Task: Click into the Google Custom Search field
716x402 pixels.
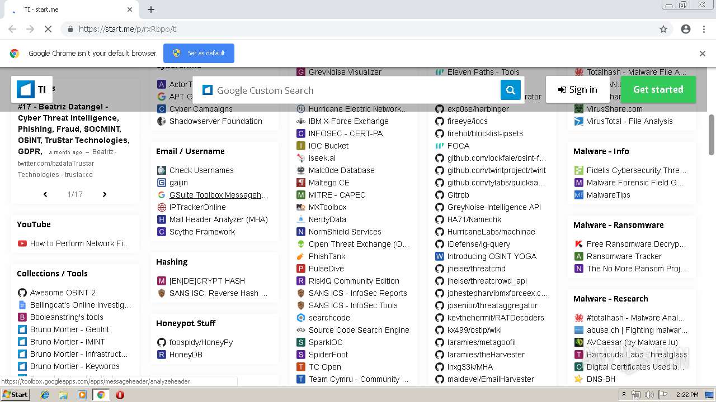Action: [355, 90]
